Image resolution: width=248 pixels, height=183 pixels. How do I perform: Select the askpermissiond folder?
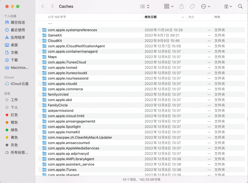click(142, 110)
